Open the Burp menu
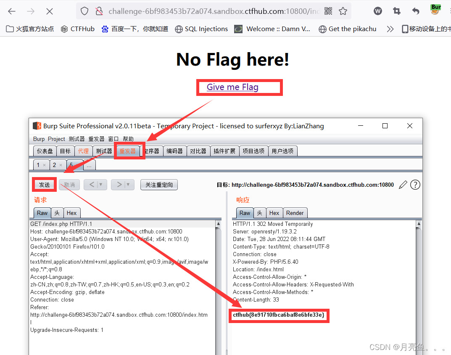This screenshot has height=355, width=451. (x=39, y=139)
